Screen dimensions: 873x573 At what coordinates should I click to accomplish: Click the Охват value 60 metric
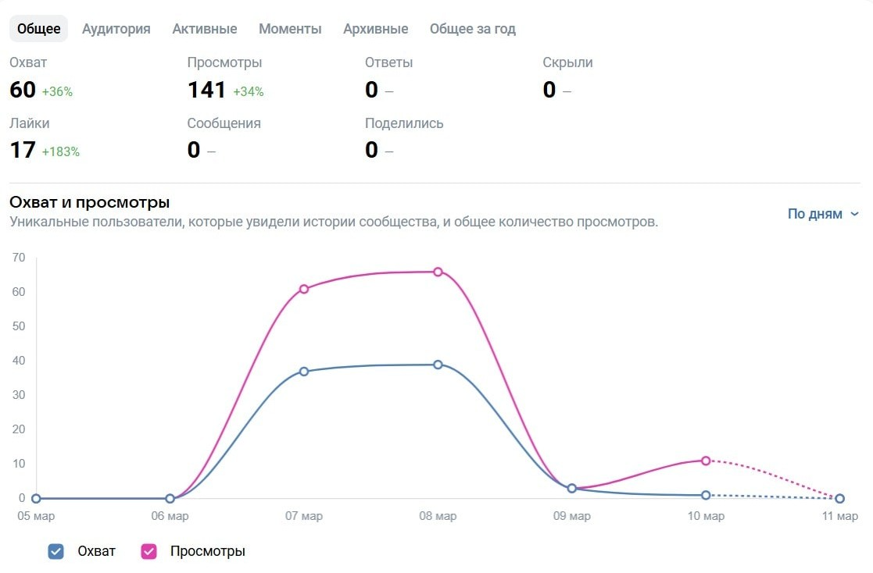pos(23,91)
